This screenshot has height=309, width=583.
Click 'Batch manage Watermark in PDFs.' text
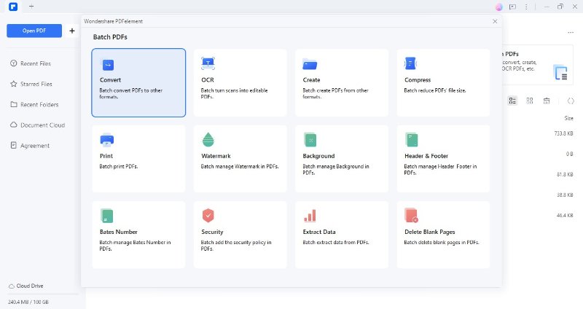(240, 166)
